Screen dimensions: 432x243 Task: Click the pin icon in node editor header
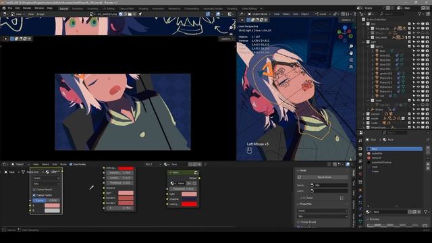click(205, 164)
